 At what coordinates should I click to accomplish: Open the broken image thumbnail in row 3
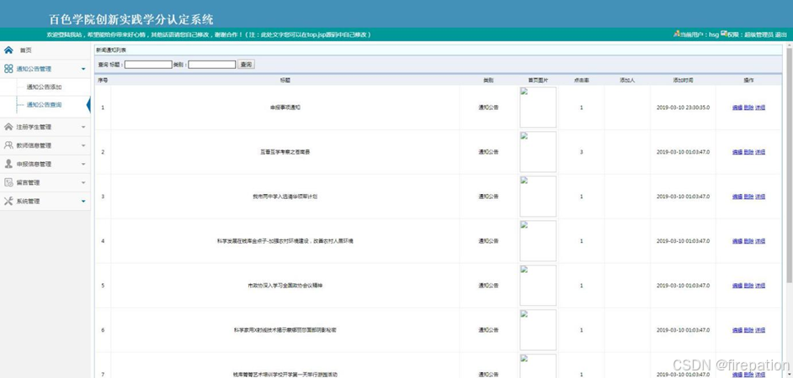pyautogui.click(x=538, y=197)
